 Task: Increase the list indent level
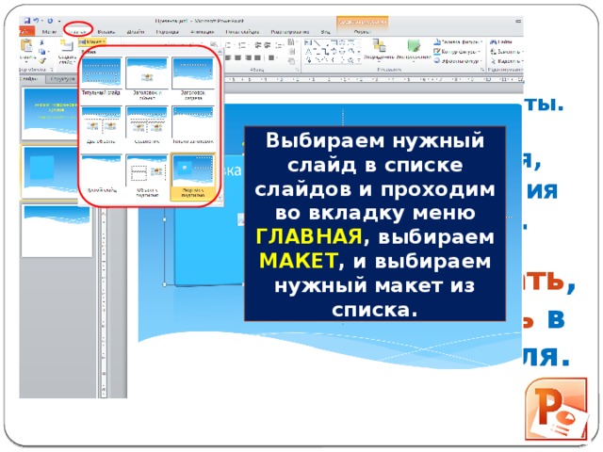(268, 45)
